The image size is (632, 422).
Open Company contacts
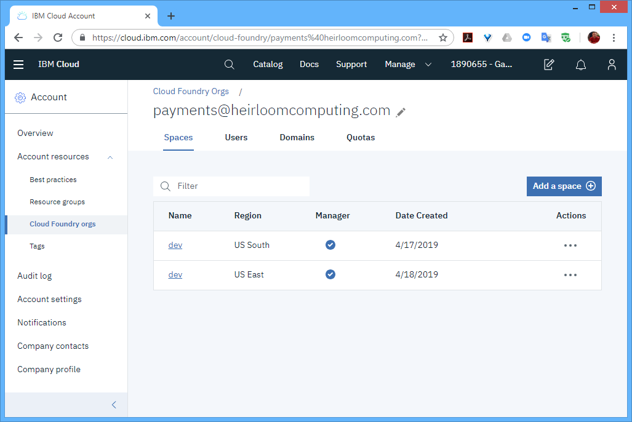[x=53, y=346]
